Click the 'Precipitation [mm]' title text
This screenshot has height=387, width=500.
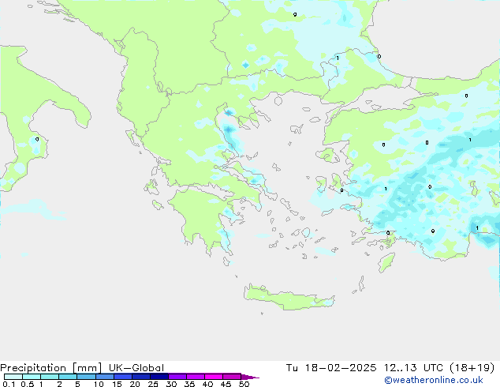click(x=51, y=368)
